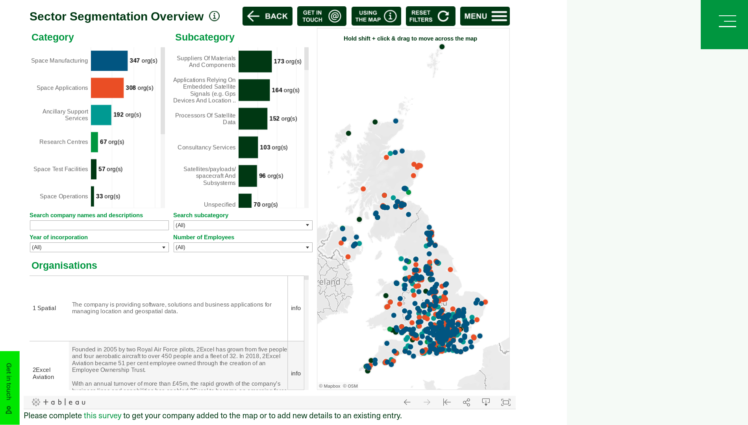Open the Tableau download icon
The width and height of the screenshot is (748, 425).
tap(486, 402)
